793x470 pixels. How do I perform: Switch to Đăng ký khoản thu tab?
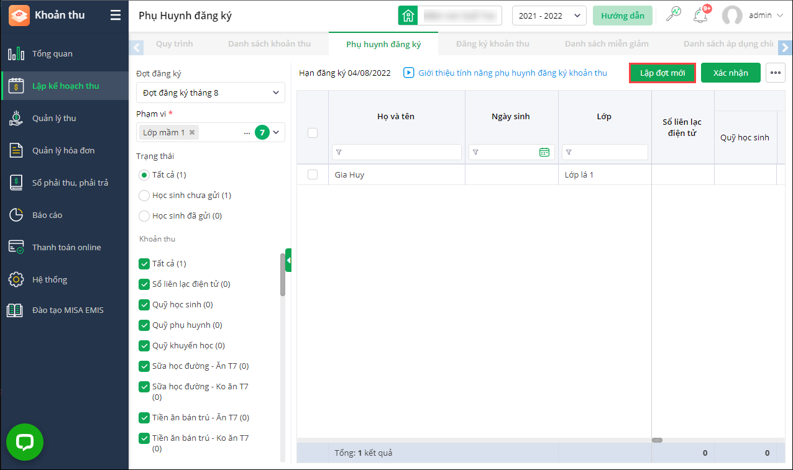click(x=493, y=44)
